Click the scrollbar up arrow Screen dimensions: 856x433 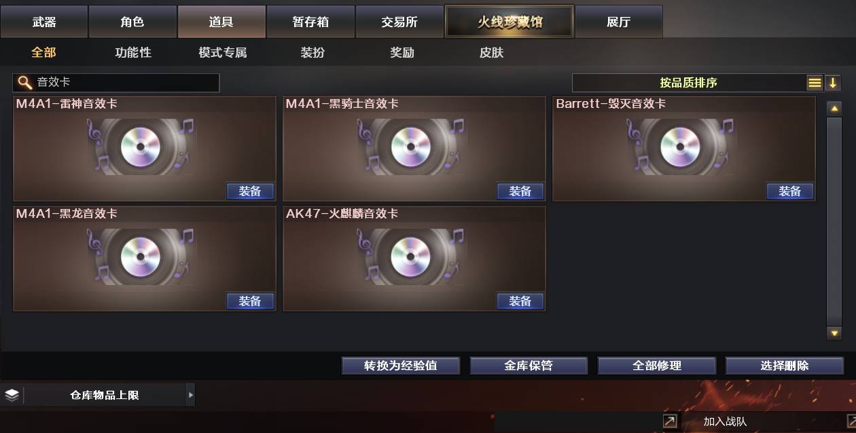point(834,108)
